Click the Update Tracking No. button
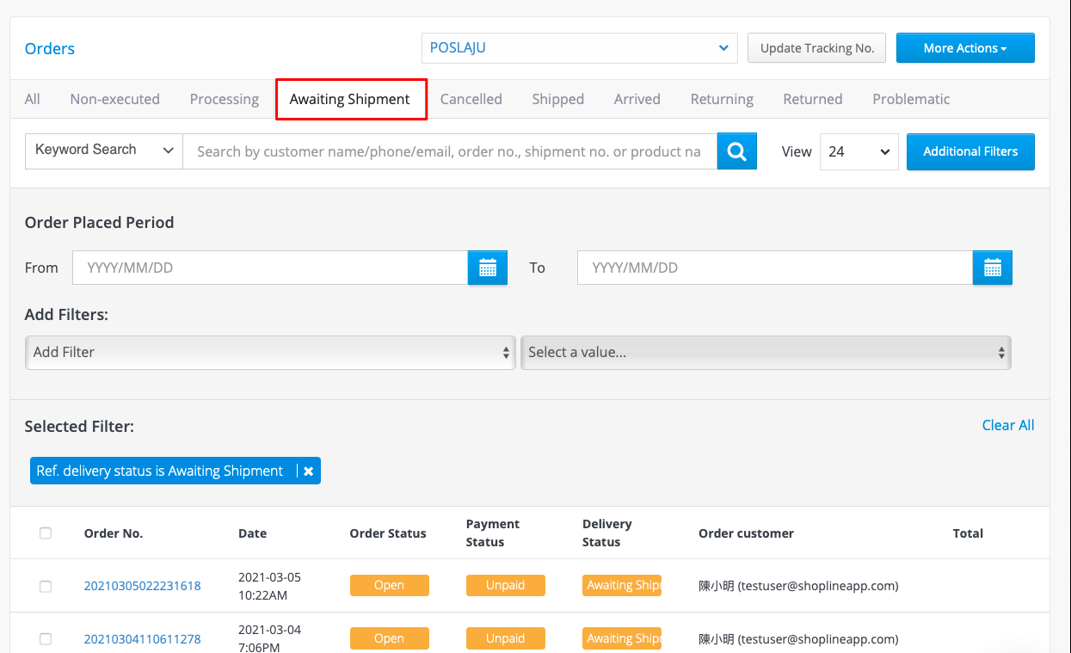 817,48
